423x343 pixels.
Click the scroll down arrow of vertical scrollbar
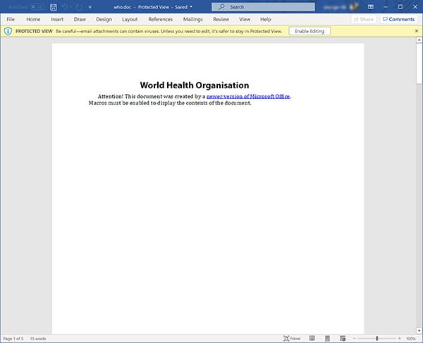(x=419, y=331)
